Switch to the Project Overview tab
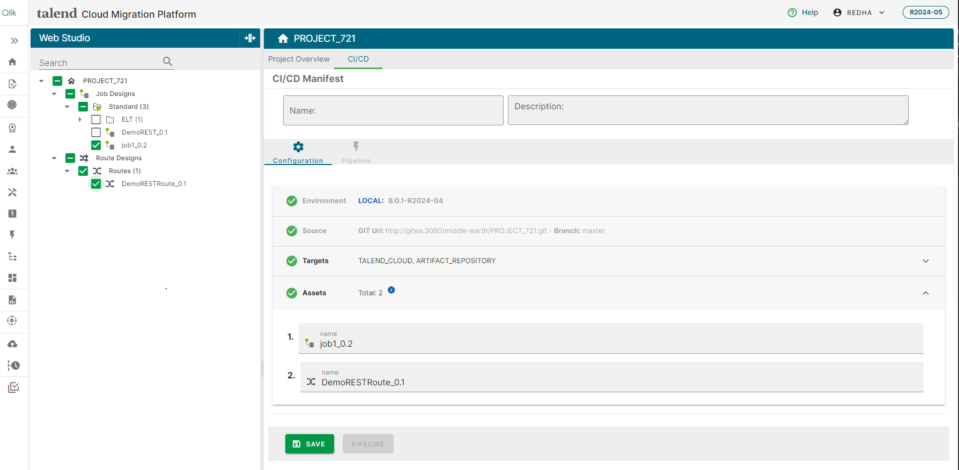Viewport: 959px width, 470px height. [299, 59]
